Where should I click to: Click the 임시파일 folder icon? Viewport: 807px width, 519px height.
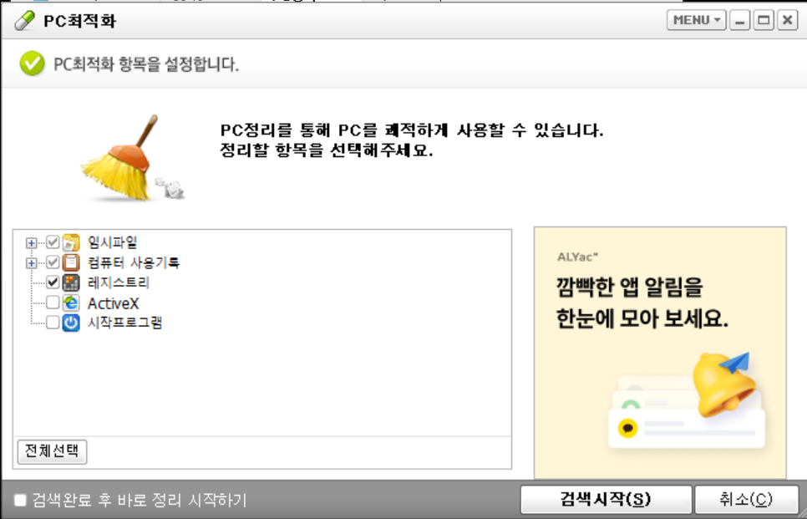[x=71, y=242]
